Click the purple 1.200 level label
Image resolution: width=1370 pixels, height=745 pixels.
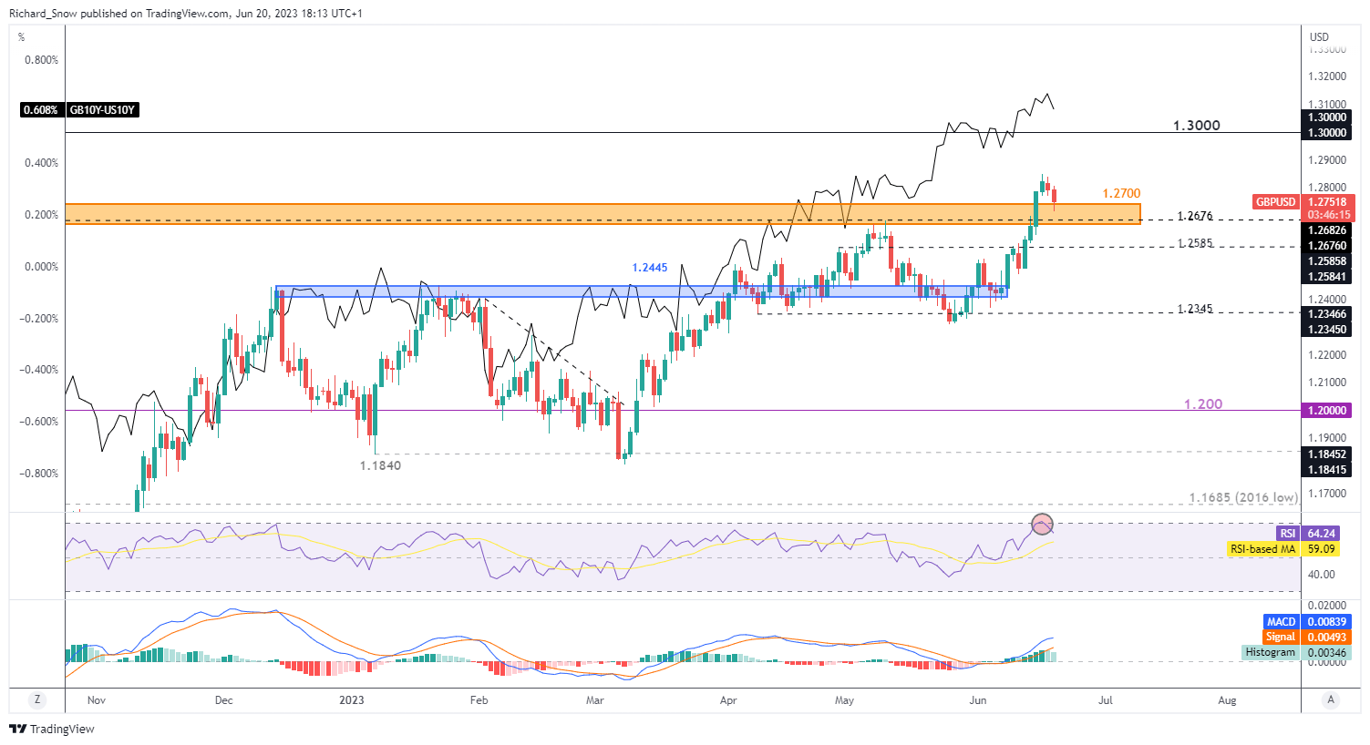1203,404
